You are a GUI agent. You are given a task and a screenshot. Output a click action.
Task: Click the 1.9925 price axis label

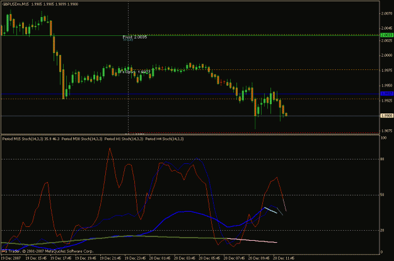(x=386, y=100)
